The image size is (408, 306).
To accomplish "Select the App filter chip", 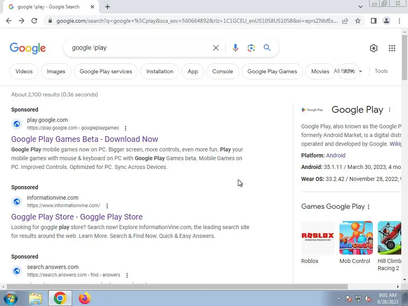I will coord(193,71).
